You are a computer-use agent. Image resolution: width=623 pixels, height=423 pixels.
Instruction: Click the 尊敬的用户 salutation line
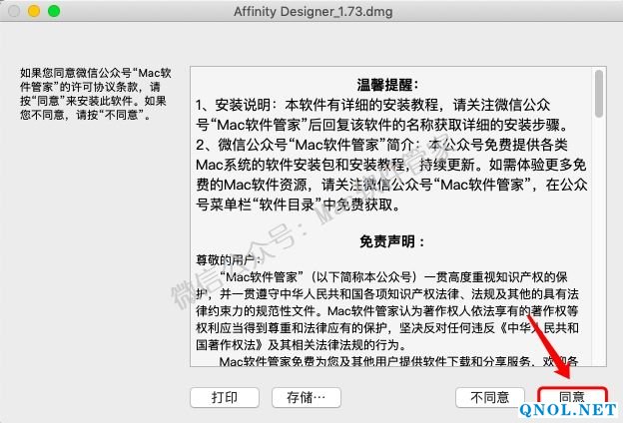coord(220,257)
